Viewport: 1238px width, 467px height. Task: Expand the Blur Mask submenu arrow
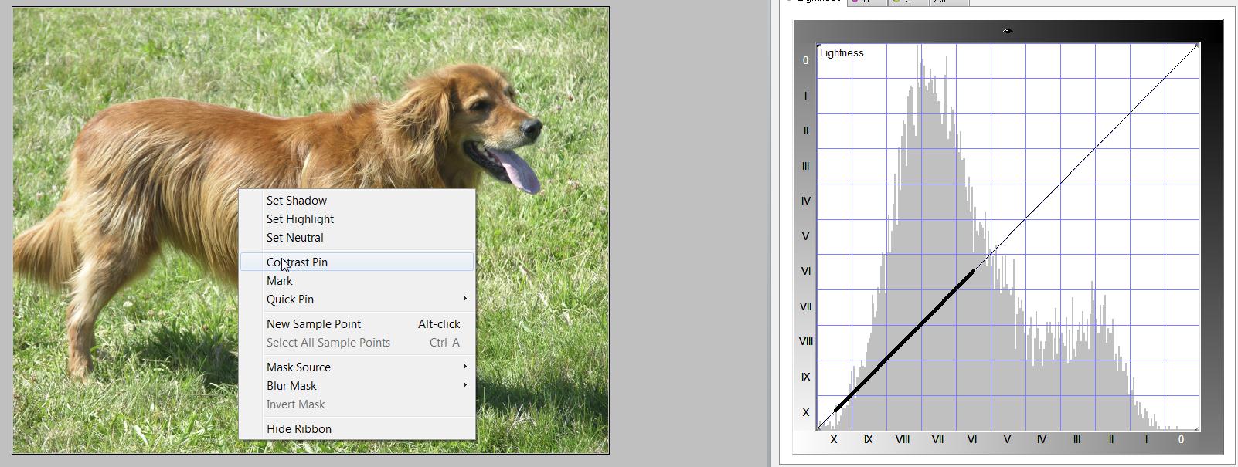(x=464, y=385)
